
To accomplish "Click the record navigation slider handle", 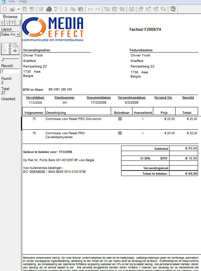I will coord(2,59).
